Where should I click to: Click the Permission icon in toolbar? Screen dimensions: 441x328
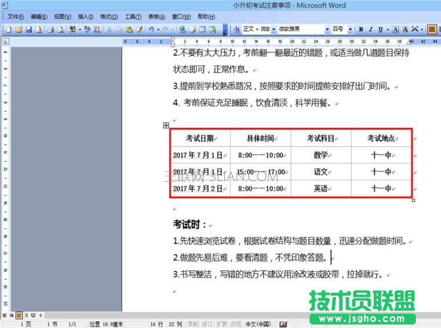[39, 29]
